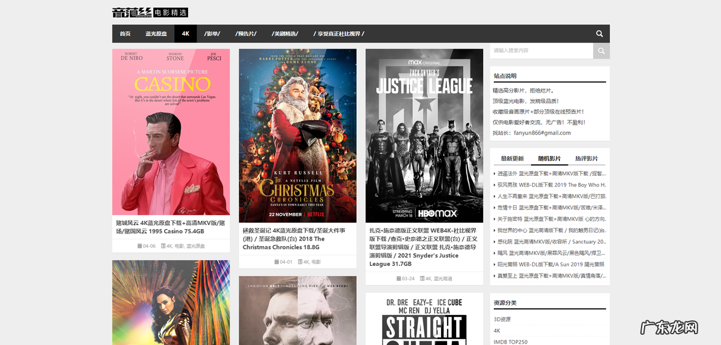Open the 蓝光原盘 menu item
This screenshot has width=721, height=345.
[156, 34]
